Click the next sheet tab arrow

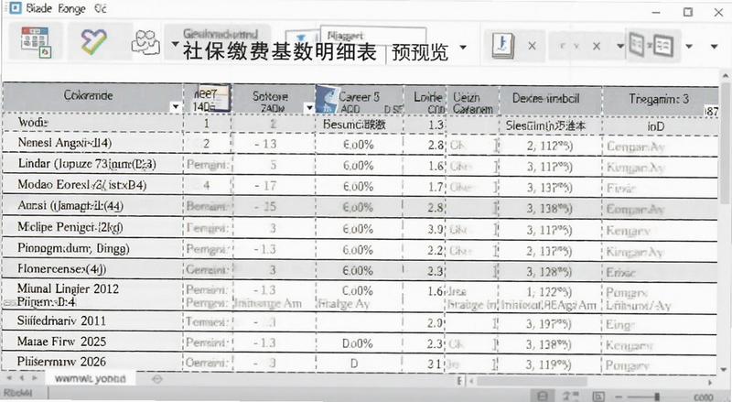tap(35, 377)
